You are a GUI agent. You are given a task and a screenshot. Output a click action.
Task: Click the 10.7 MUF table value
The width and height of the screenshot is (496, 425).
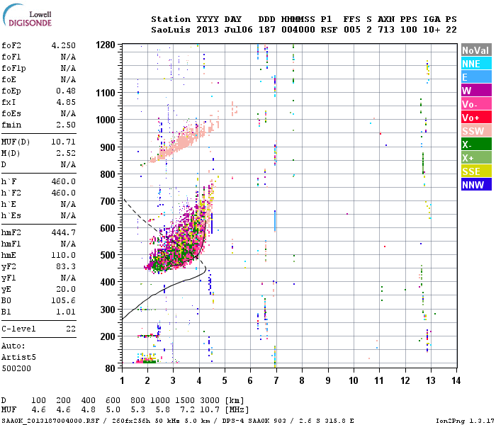(x=210, y=410)
